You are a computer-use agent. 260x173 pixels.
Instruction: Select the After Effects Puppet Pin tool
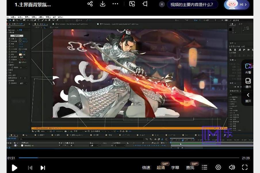pyautogui.click(x=57, y=20)
